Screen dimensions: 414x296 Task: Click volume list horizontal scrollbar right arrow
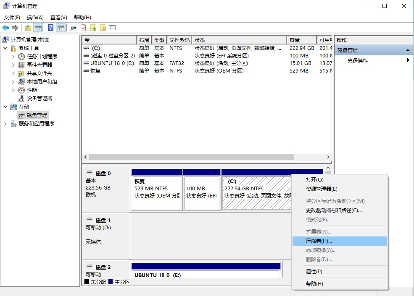click(328, 157)
